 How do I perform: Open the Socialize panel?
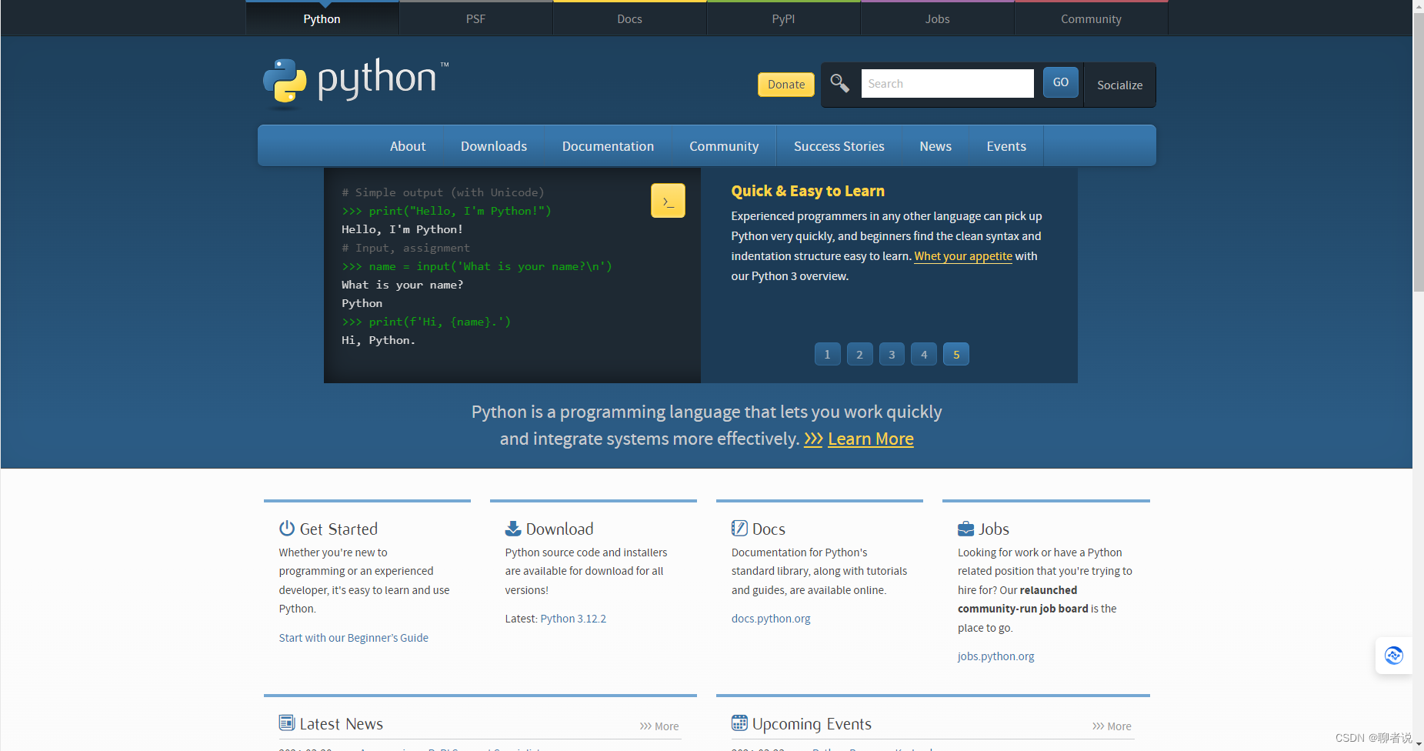(x=1119, y=85)
